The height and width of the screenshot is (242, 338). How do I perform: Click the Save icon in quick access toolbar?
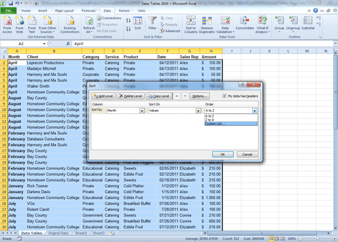10,3
